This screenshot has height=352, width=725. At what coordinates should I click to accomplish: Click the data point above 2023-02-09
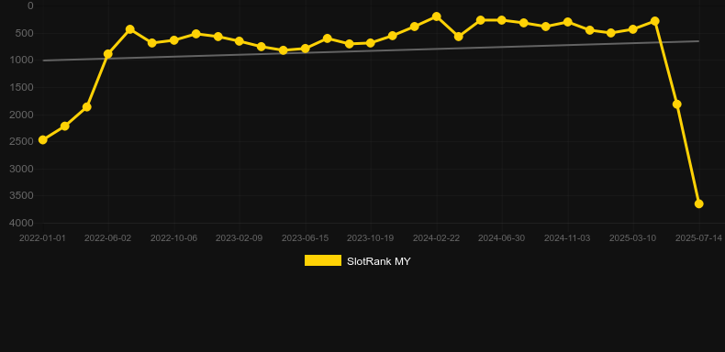(239, 41)
